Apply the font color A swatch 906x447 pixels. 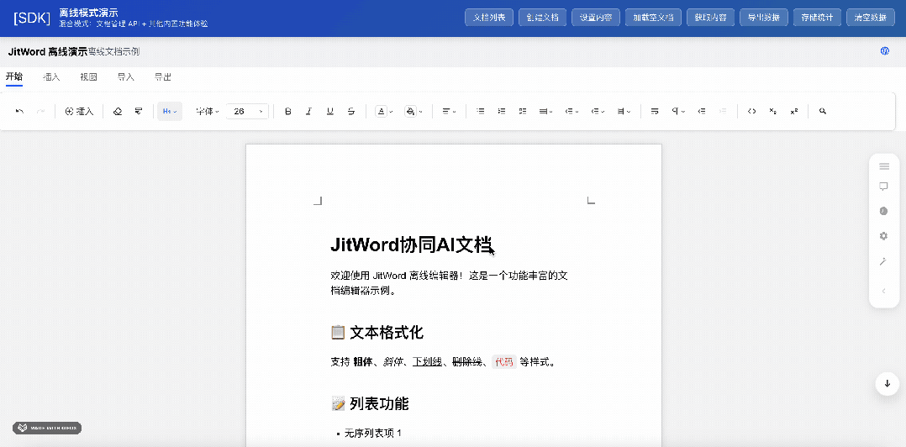(381, 112)
